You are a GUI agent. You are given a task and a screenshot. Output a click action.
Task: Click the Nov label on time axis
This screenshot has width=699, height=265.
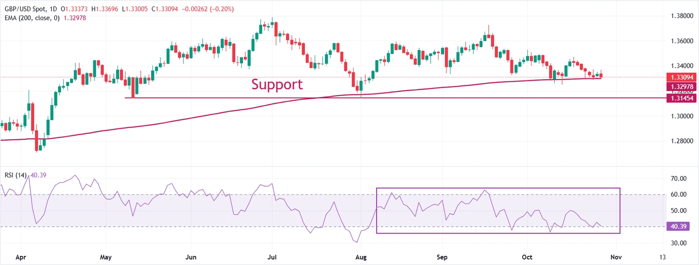tap(615, 257)
